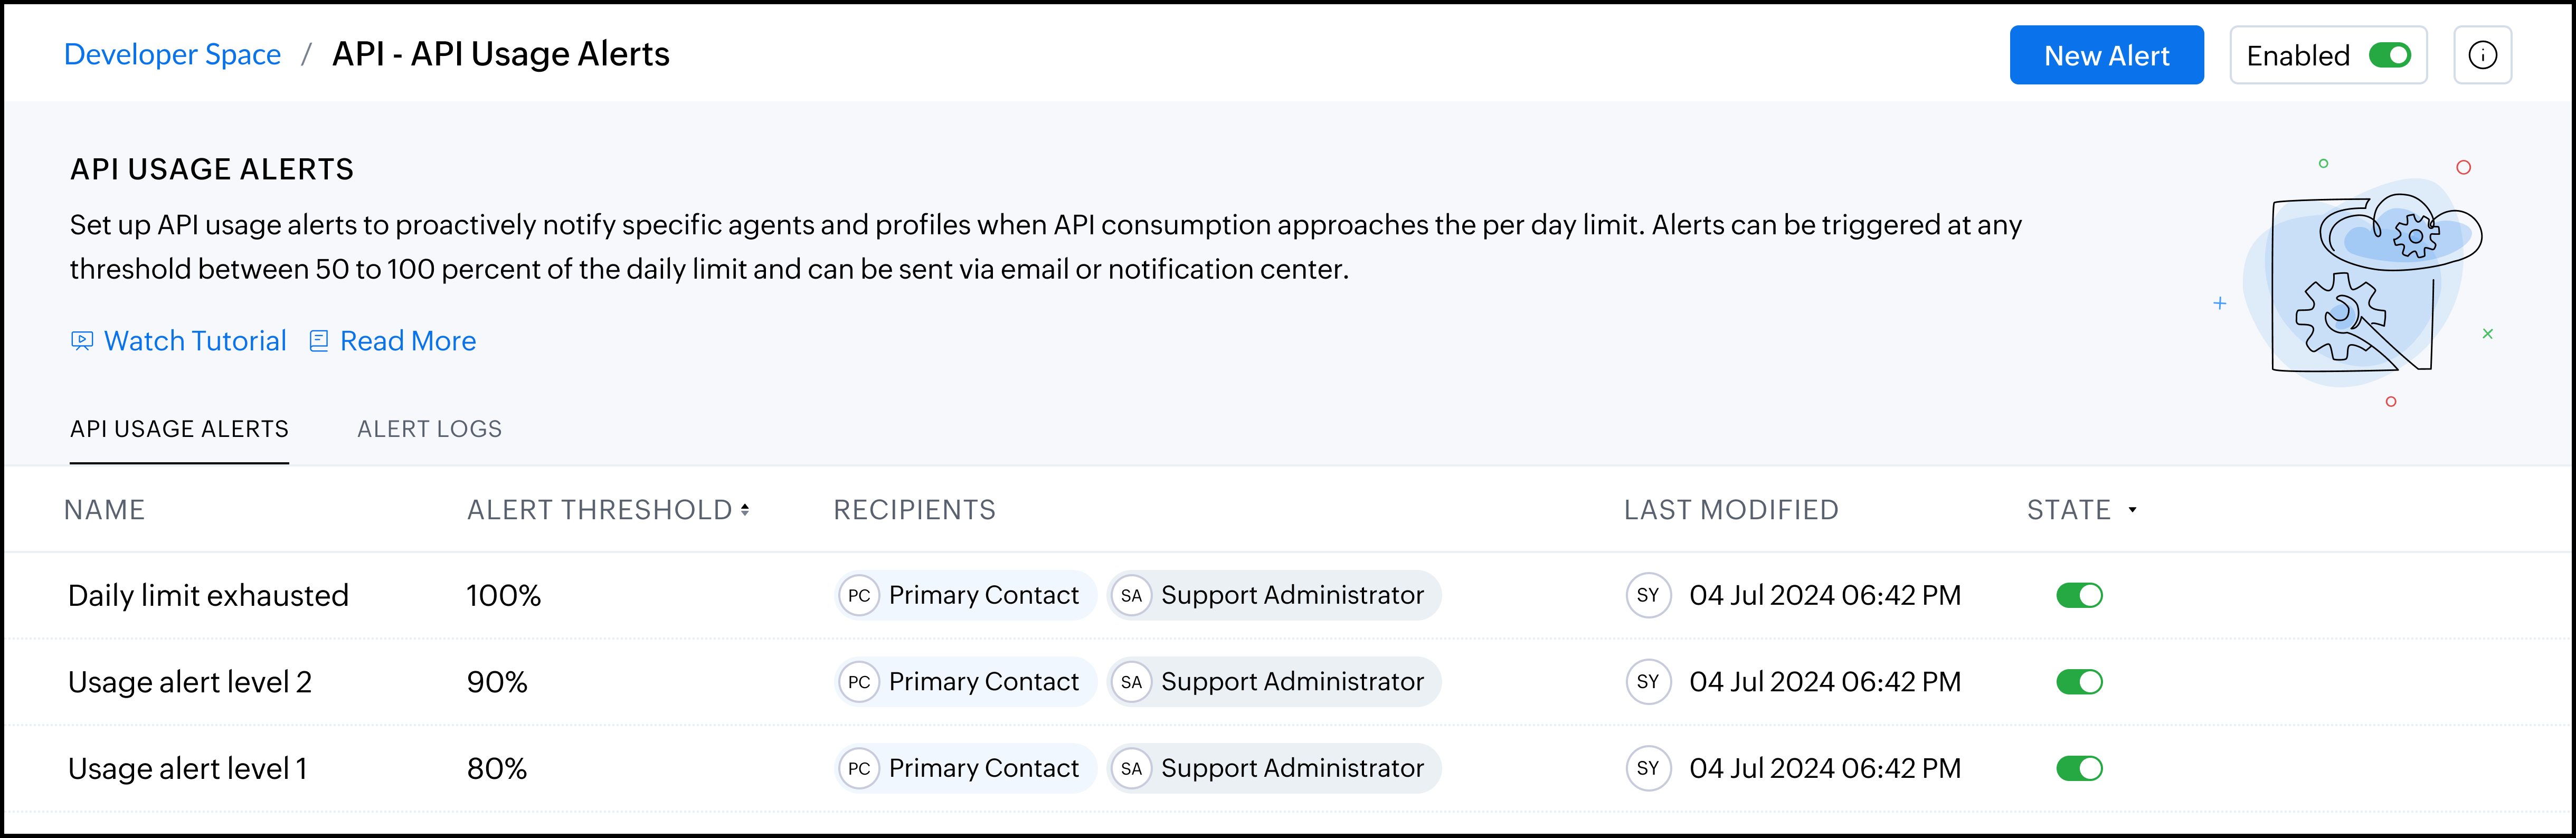
Task: Select the API Usage Alerts tab
Action: pyautogui.click(x=179, y=429)
